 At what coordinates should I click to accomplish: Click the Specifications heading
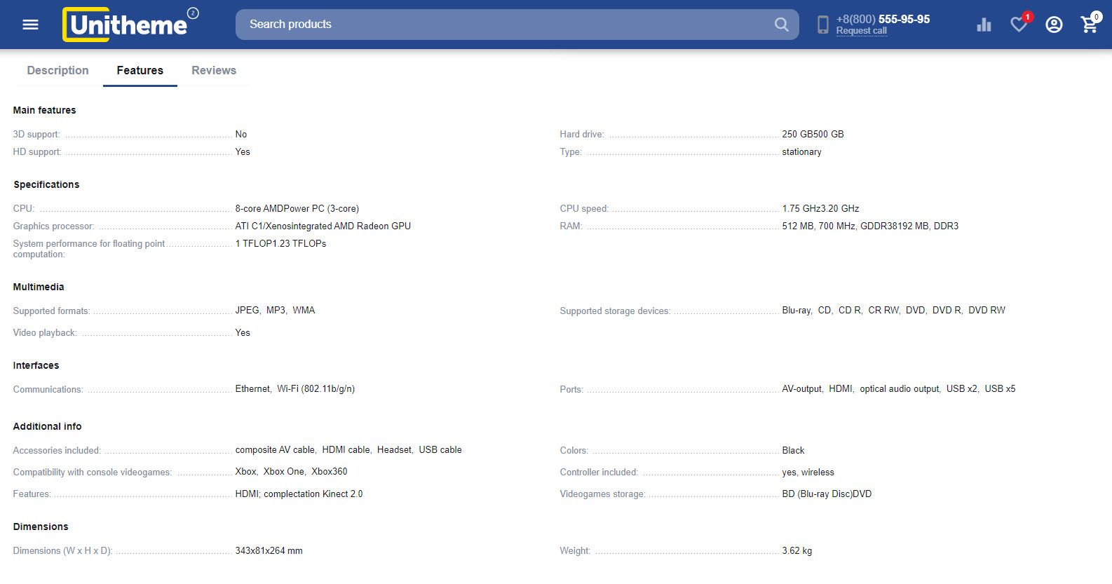tap(46, 184)
